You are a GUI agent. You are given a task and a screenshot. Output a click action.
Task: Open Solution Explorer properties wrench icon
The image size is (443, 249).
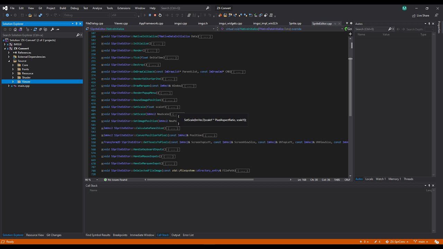tap(52, 29)
